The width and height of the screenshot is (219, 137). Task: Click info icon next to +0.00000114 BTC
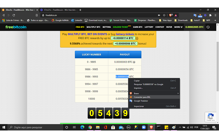[137, 38]
